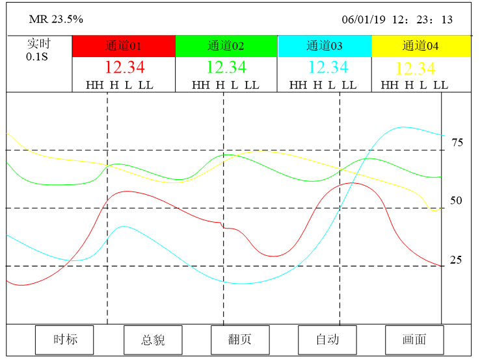This screenshot has height=361, width=480.
Task: Open the 总貌 overview button
Action: 153,340
